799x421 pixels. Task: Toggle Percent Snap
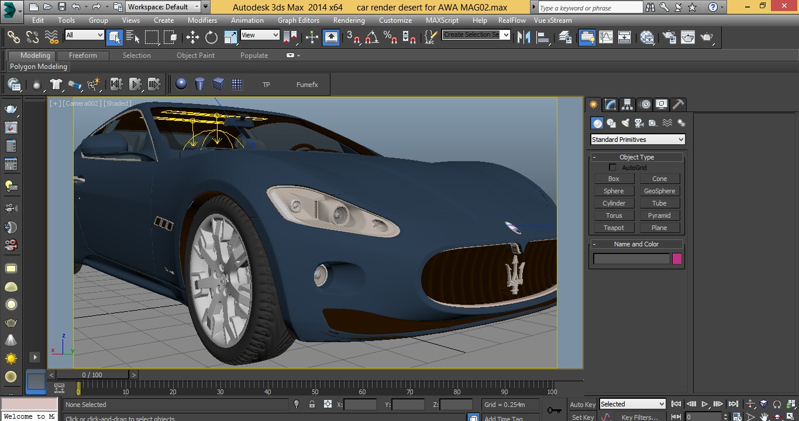point(391,37)
